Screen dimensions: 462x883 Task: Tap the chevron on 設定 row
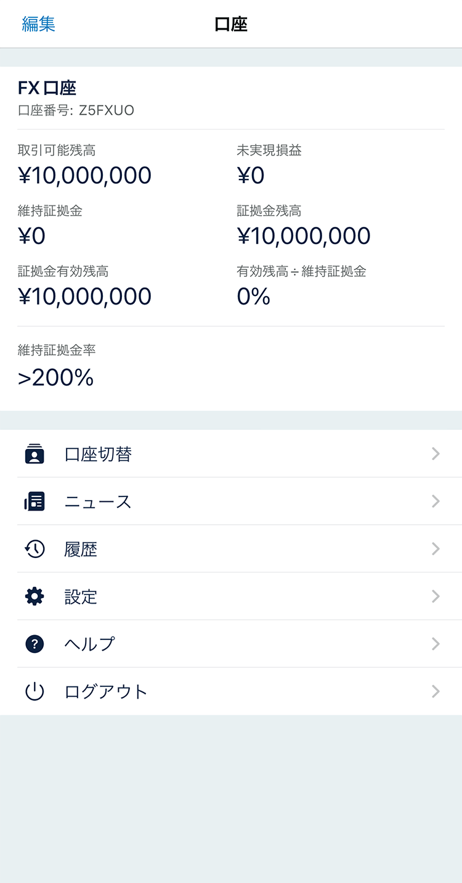[436, 596]
